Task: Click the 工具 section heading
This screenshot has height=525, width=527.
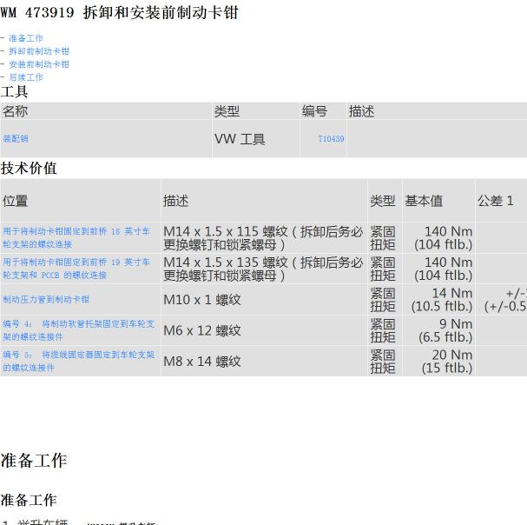Action: [x=14, y=91]
